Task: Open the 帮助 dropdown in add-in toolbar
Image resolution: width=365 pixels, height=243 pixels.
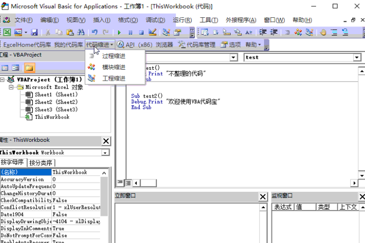Action: [x=253, y=45]
